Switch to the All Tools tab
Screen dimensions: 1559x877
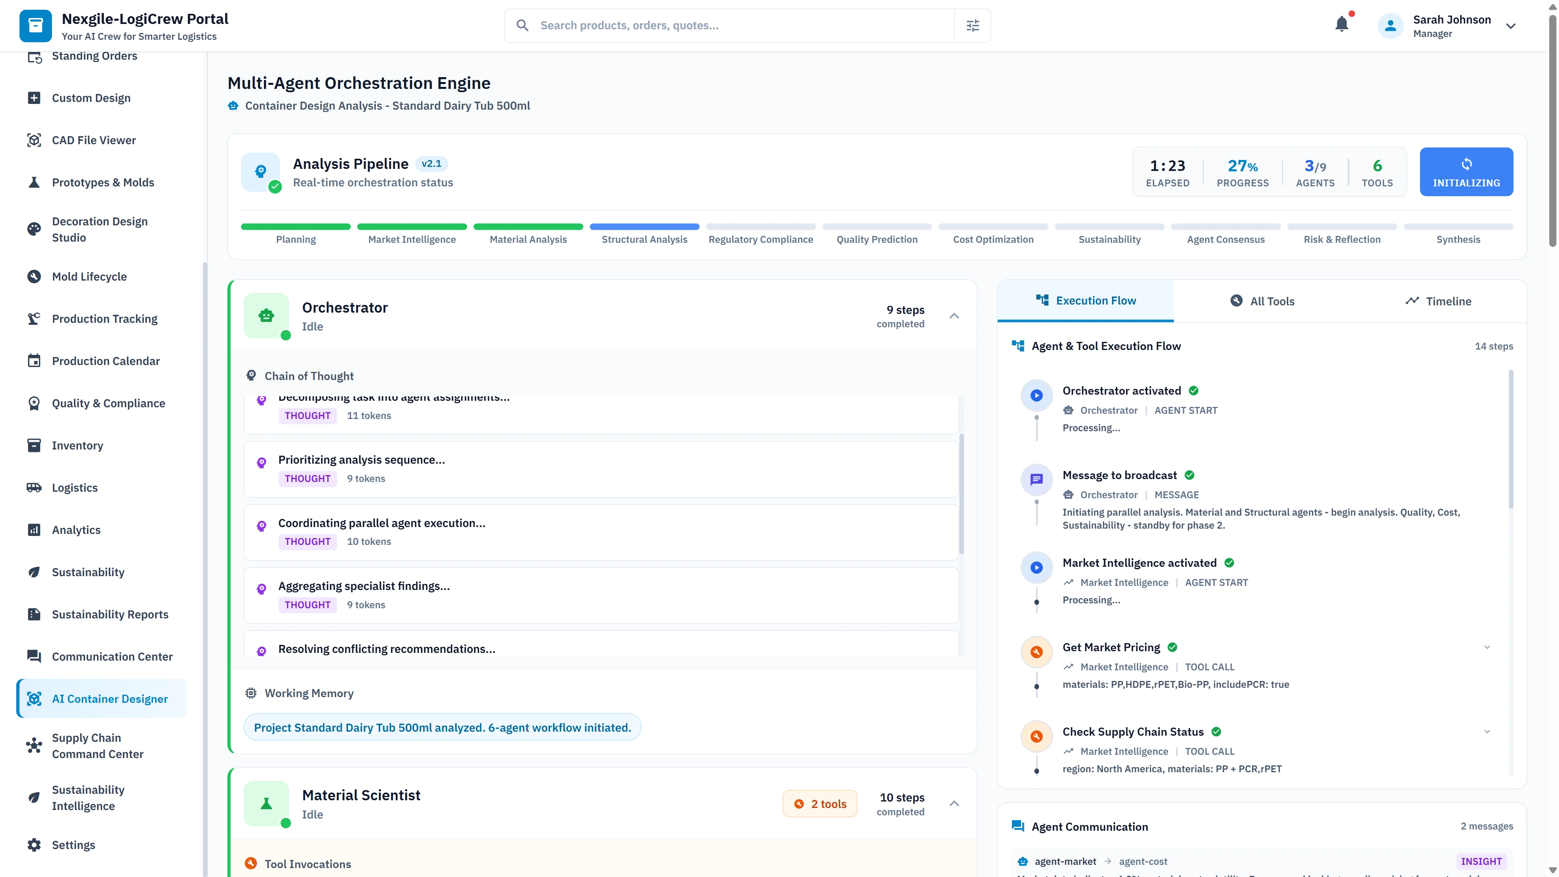coord(1263,301)
